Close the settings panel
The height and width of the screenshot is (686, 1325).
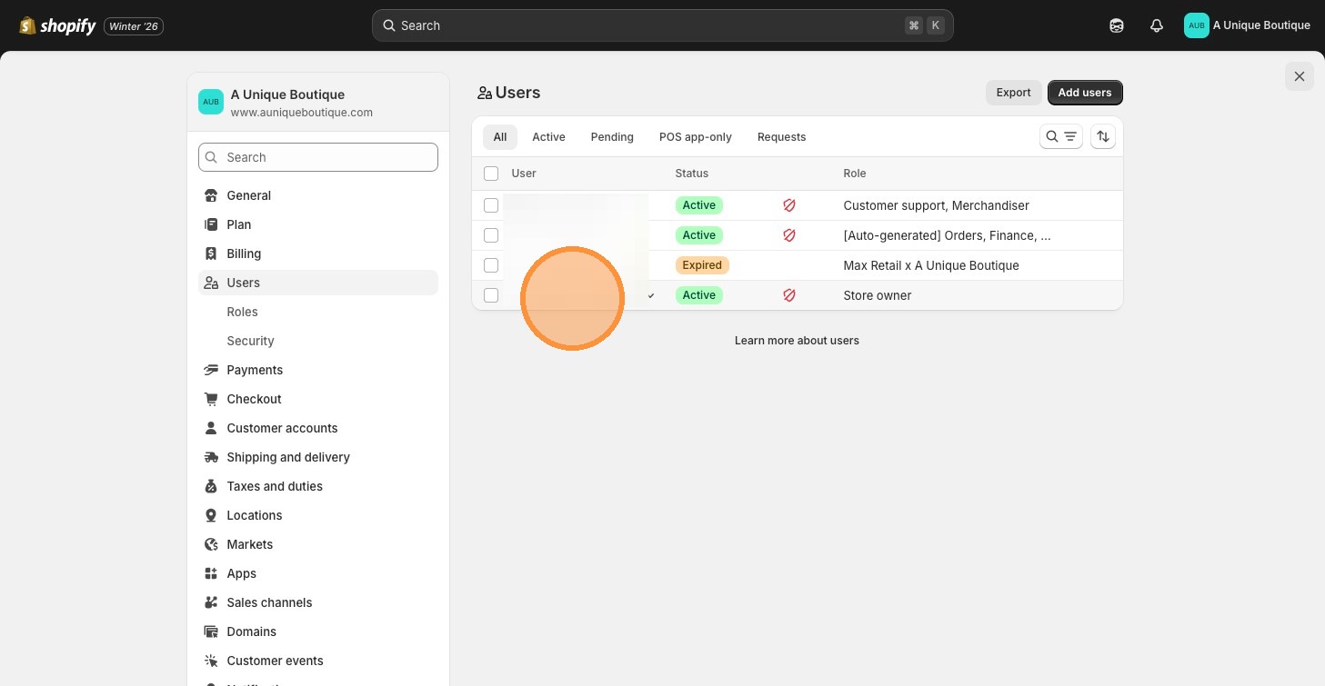(1300, 76)
